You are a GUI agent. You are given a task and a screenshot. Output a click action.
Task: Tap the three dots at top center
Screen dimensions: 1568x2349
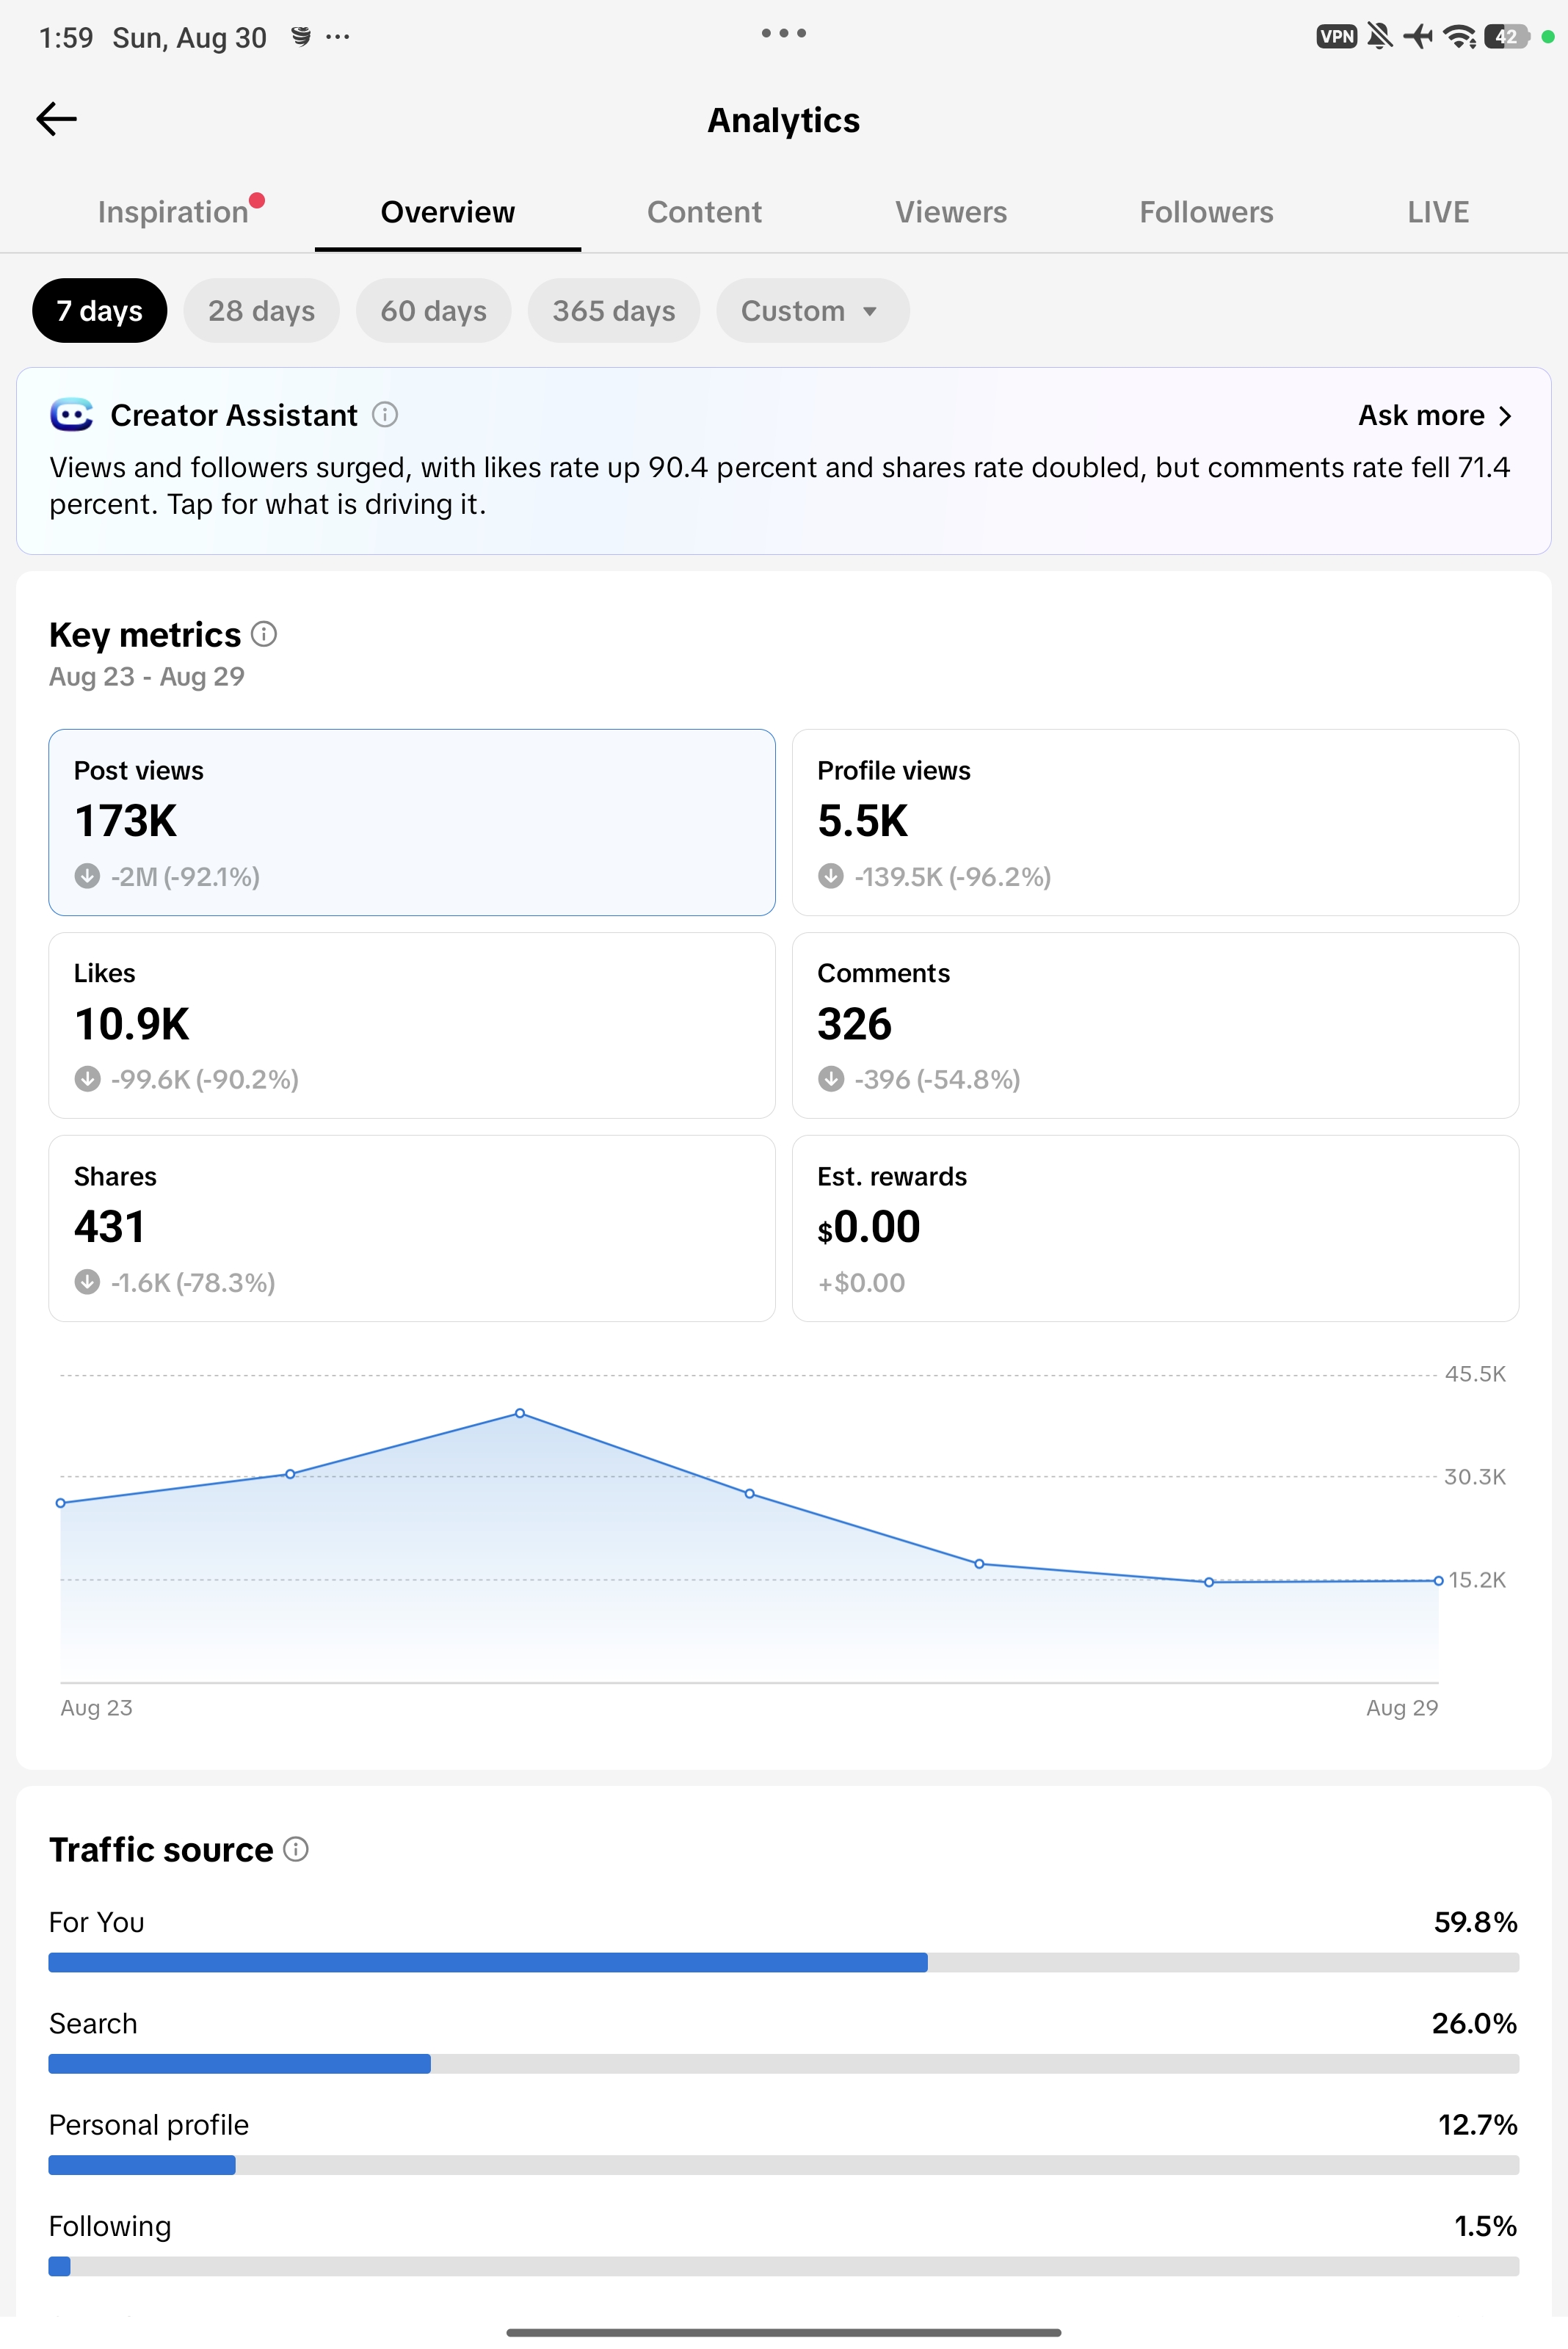[783, 33]
